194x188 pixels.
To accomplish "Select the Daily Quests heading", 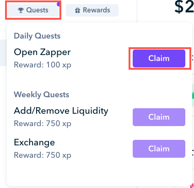I will 37,36.
